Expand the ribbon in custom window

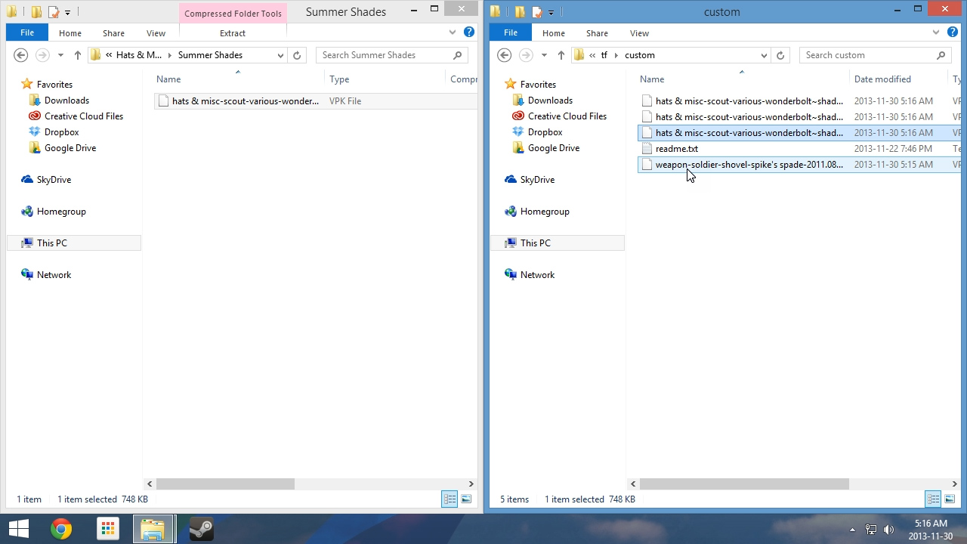[936, 32]
